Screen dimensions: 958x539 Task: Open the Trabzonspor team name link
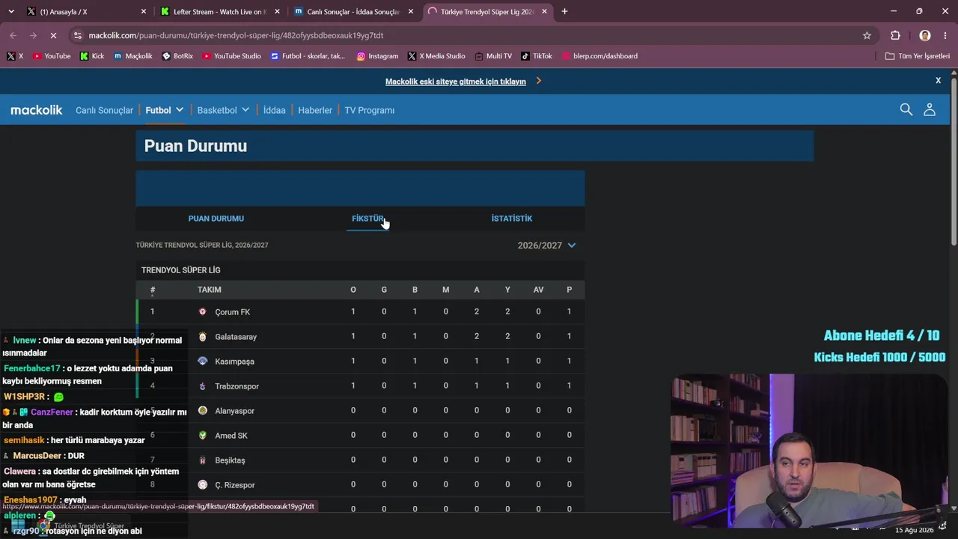tap(237, 386)
